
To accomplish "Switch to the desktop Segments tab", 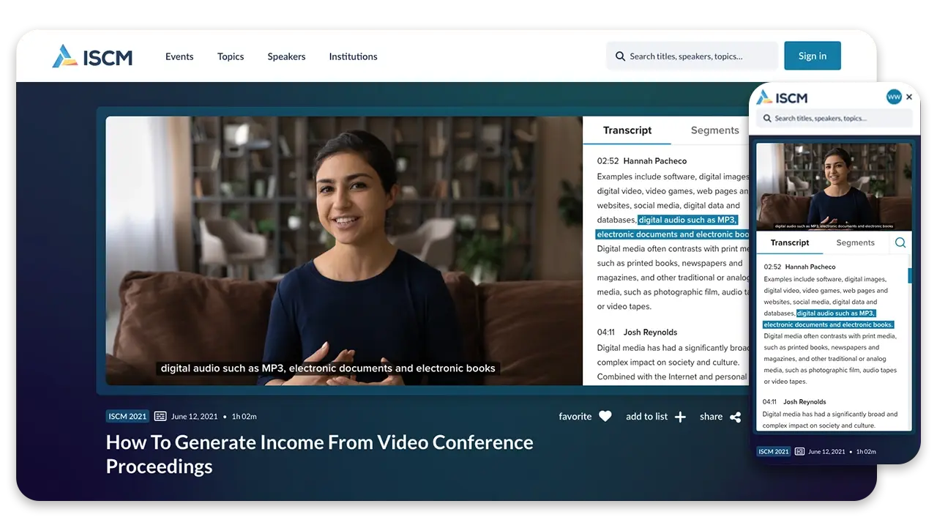I will coord(714,130).
